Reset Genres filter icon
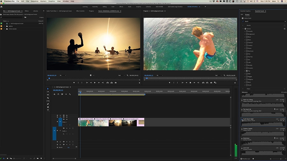This screenshot has width=287, height=161. [285, 29]
